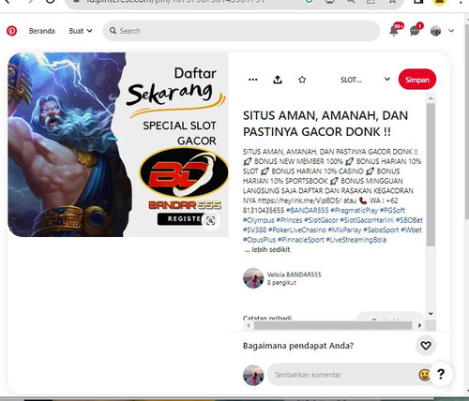Open the #SBOBet hashtag
This screenshot has height=401, width=469.
pyautogui.click(x=409, y=220)
